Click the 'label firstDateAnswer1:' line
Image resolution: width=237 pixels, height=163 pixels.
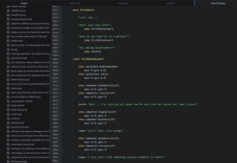tap(89, 59)
